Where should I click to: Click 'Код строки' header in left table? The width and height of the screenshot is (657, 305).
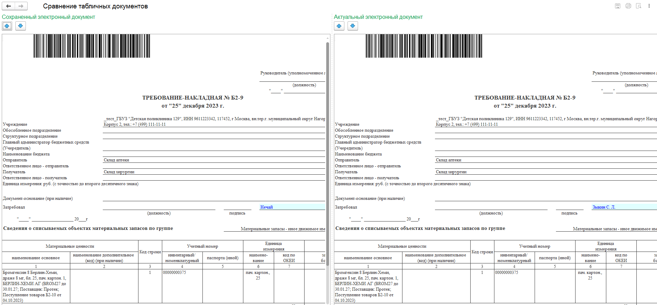150,252
